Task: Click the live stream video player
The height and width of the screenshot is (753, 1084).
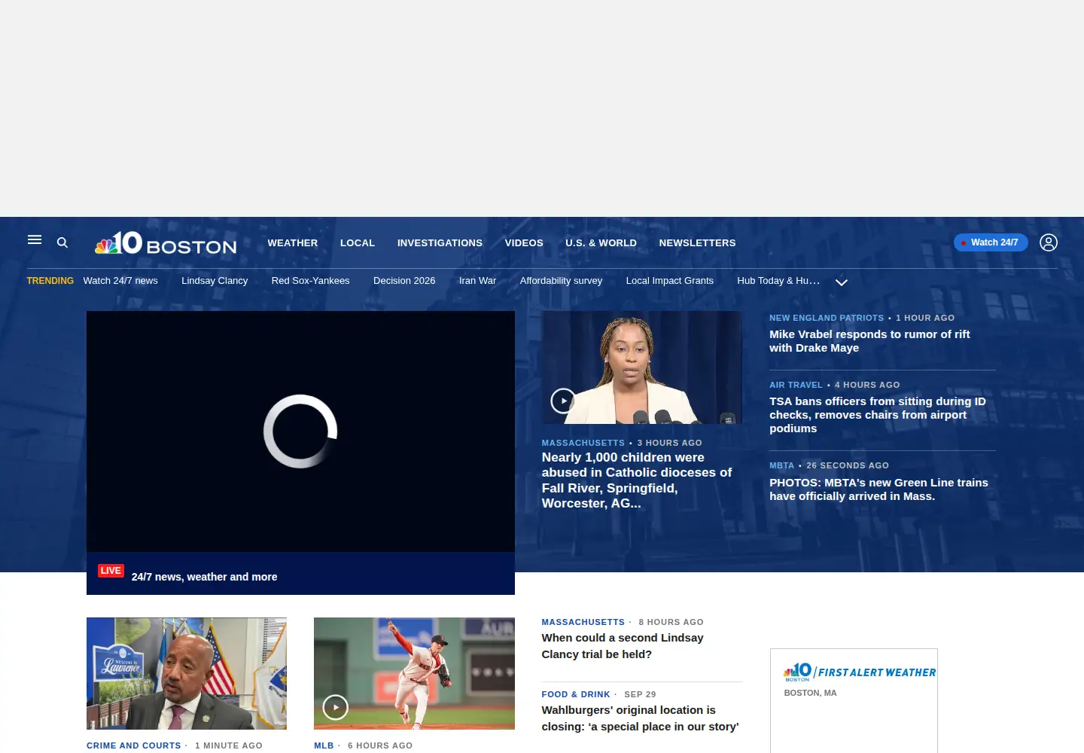Action: pyautogui.click(x=300, y=431)
